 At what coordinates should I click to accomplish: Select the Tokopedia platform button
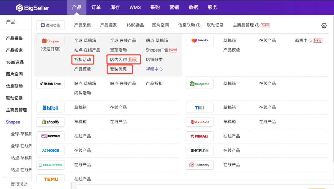(x=200, y=84)
